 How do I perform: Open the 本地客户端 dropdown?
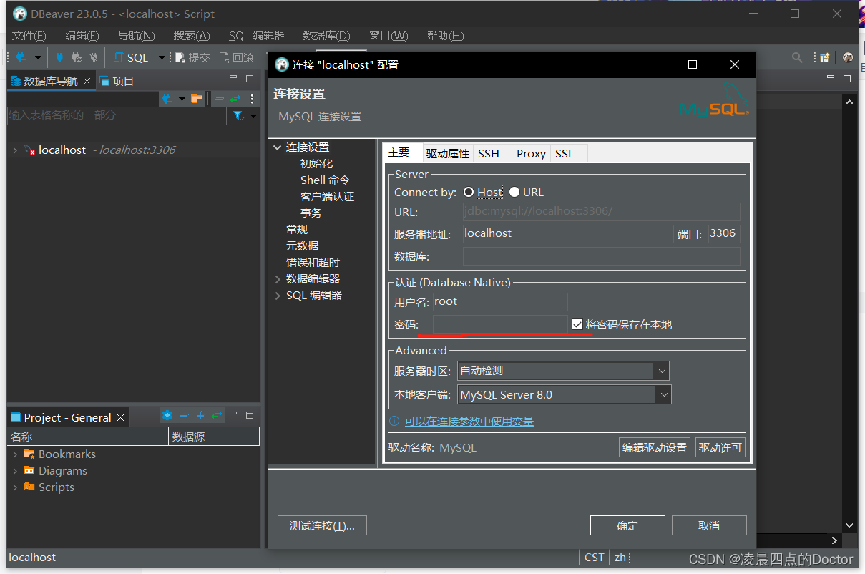(x=664, y=394)
